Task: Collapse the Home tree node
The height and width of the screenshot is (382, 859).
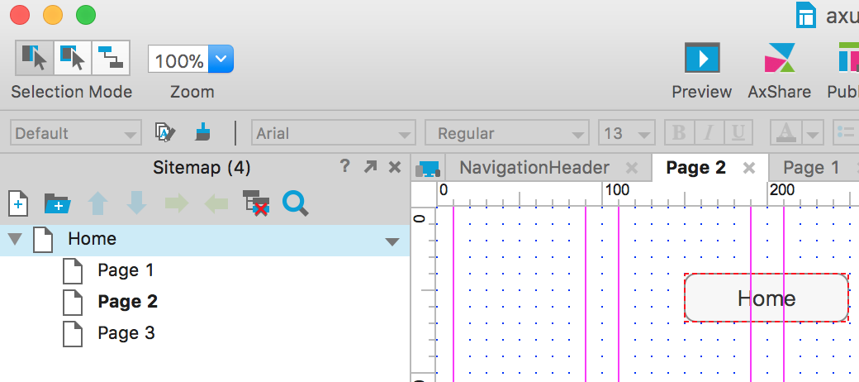Action: [15, 240]
